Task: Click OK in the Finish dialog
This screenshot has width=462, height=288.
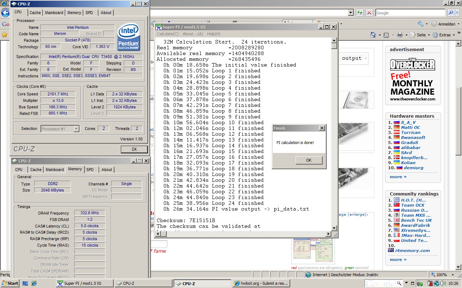Action: [x=309, y=160]
